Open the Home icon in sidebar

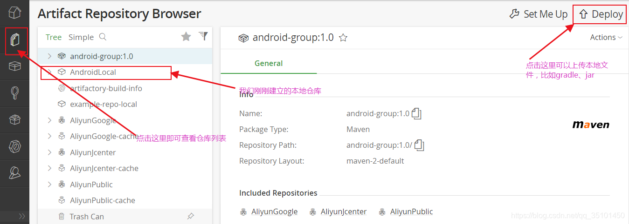click(x=15, y=13)
